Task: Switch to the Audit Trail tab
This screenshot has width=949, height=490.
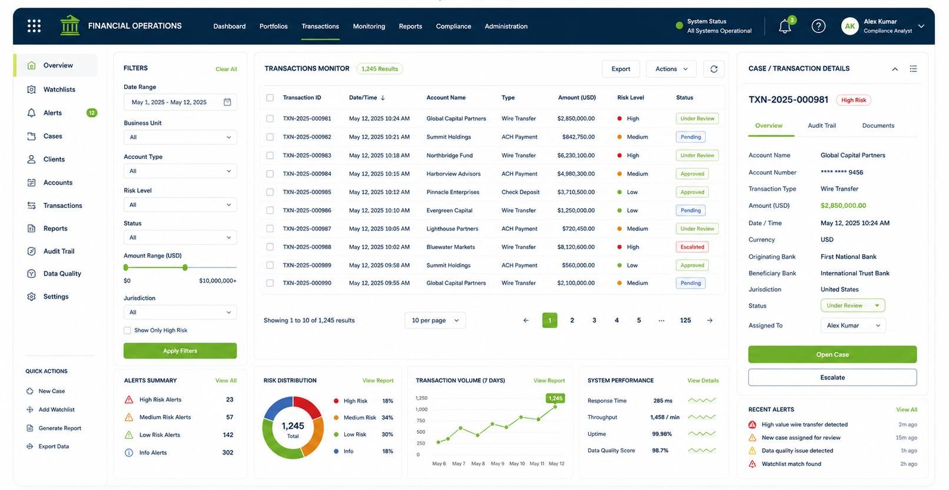Action: tap(822, 125)
